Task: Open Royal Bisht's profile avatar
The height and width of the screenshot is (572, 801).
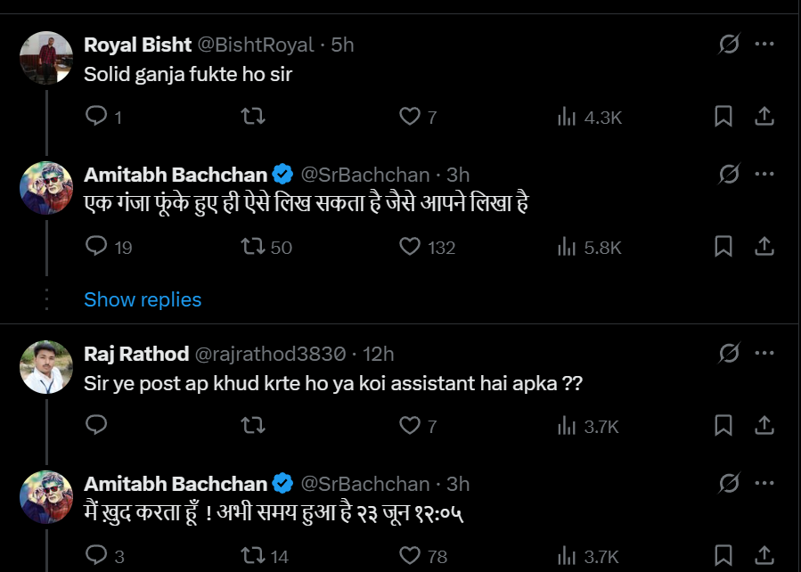Action: tap(45, 57)
